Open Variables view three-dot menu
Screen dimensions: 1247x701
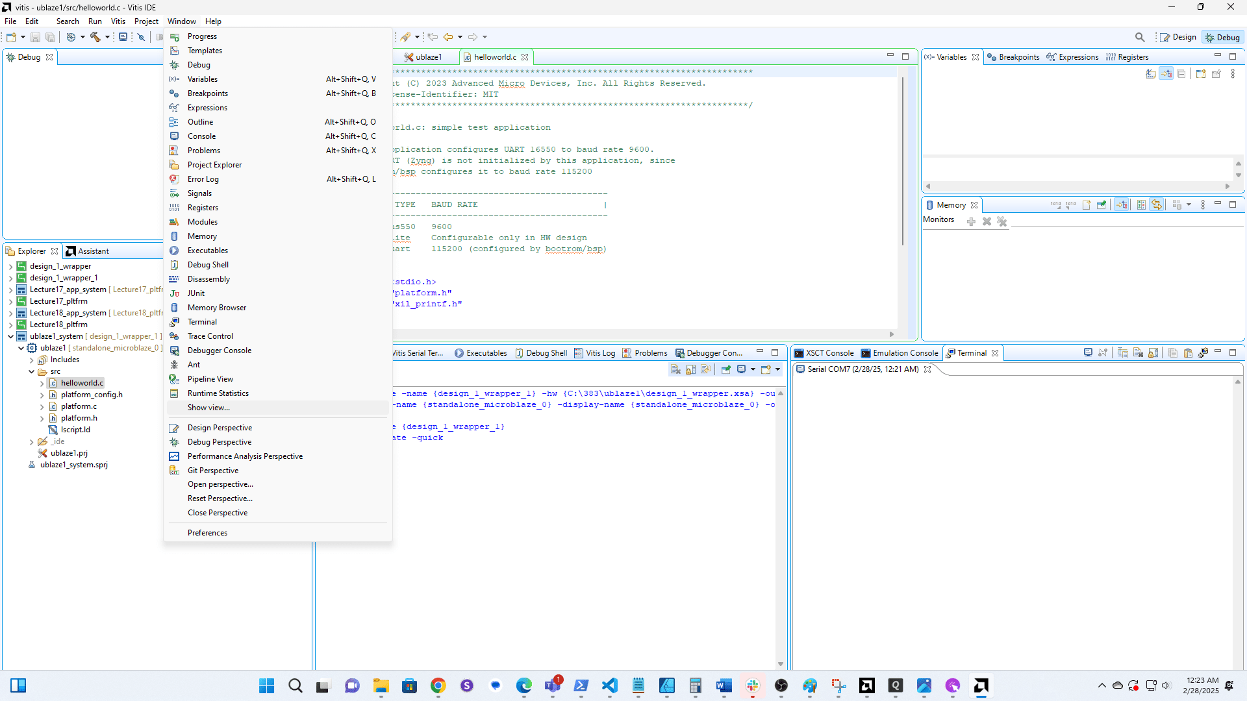[x=1233, y=74]
